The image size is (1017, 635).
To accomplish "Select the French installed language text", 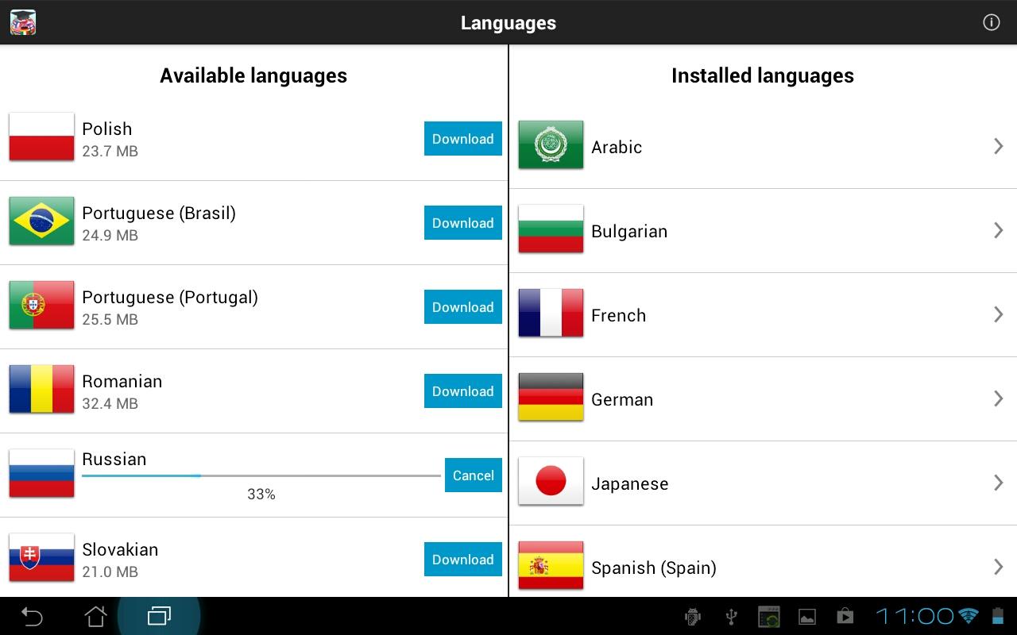I will (618, 315).
